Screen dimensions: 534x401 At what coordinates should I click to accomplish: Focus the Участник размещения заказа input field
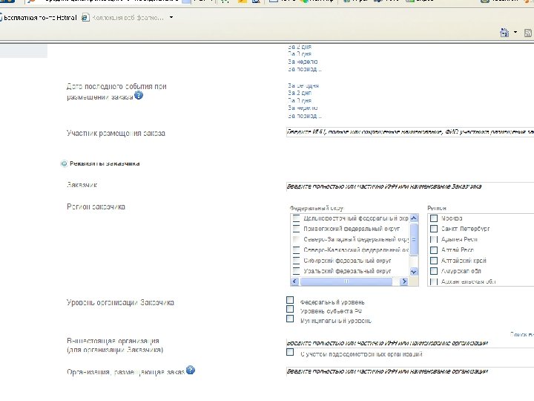410,132
